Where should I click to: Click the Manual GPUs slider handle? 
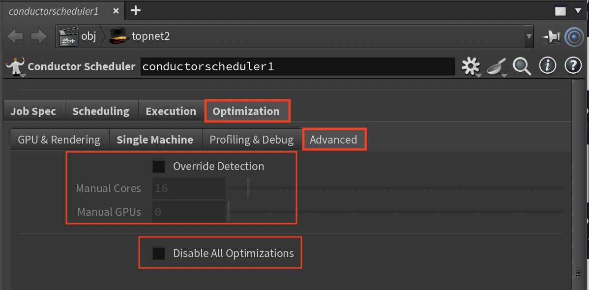pos(229,212)
